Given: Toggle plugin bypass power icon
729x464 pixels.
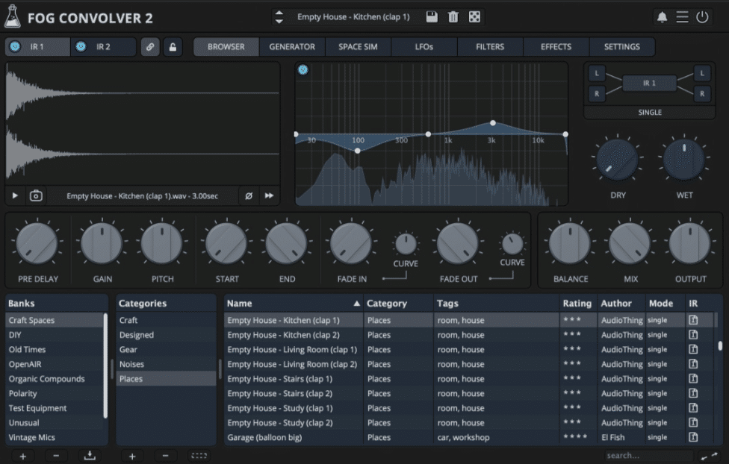Looking at the screenshot, I should (702, 17).
